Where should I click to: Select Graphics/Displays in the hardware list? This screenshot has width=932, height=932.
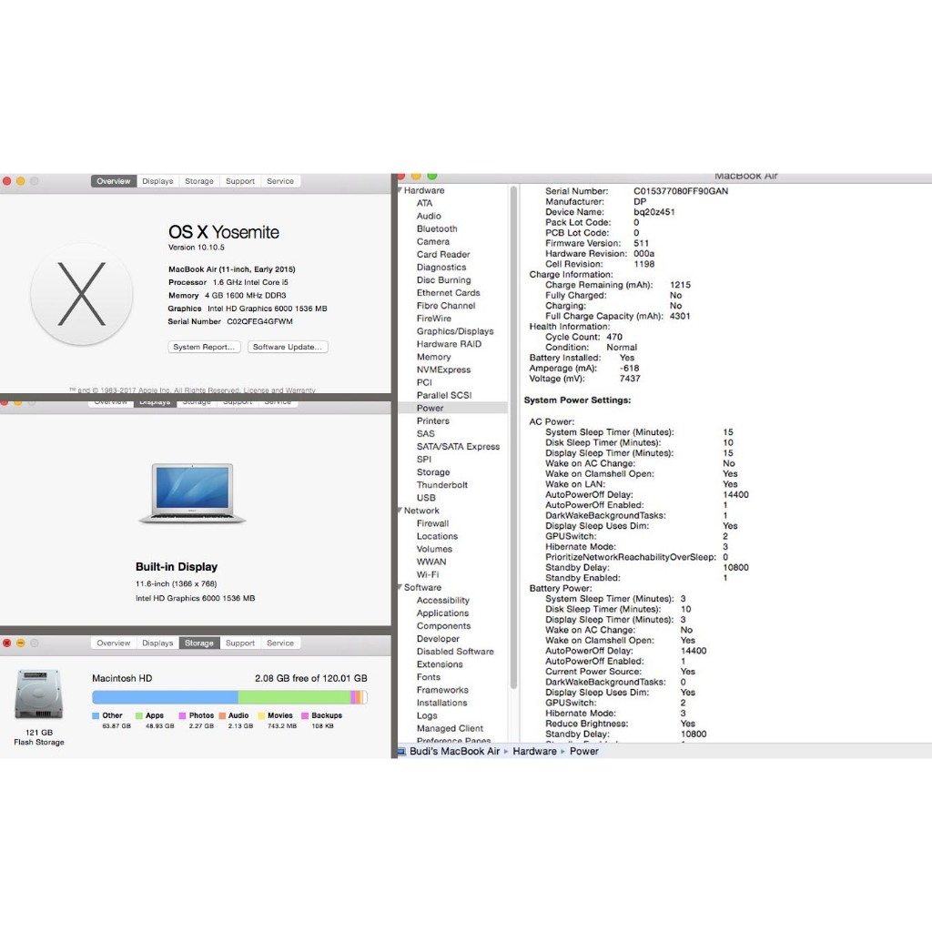[455, 331]
